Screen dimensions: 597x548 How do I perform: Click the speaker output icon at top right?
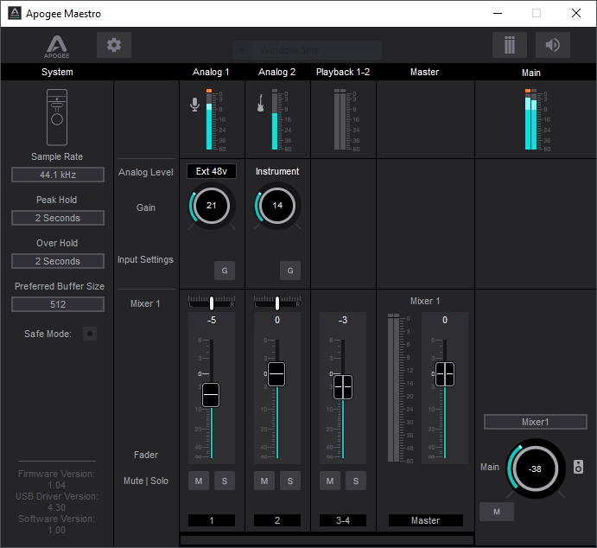[552, 45]
